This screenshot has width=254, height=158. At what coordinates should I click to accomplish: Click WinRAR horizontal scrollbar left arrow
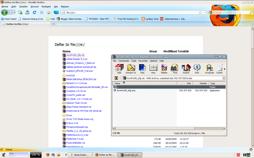[x=114, y=128]
